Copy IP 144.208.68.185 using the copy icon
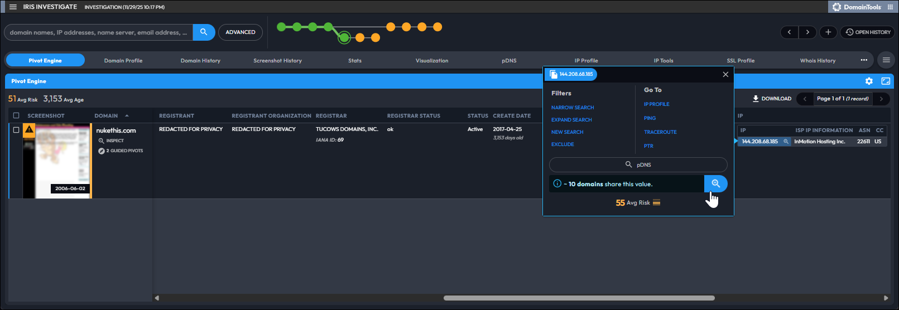Image resolution: width=899 pixels, height=310 pixels. [x=553, y=74]
